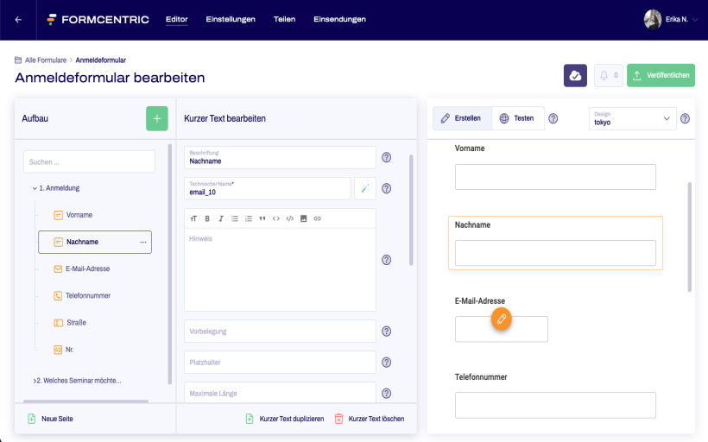708x442 pixels.
Task: Click the Platzhalter input field
Action: (x=280, y=362)
